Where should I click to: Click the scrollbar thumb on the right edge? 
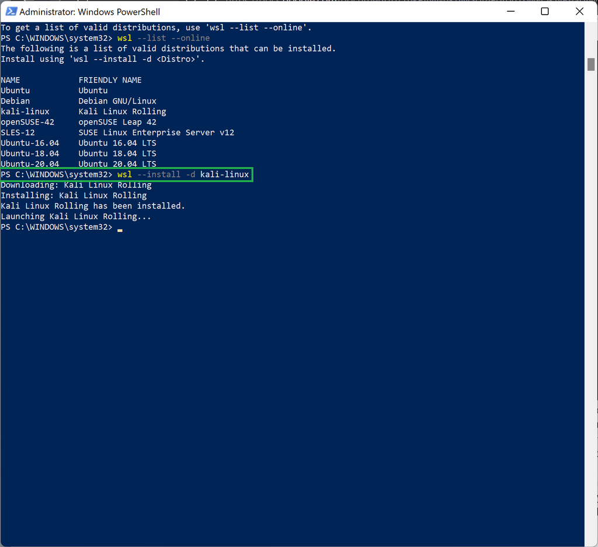[x=592, y=64]
